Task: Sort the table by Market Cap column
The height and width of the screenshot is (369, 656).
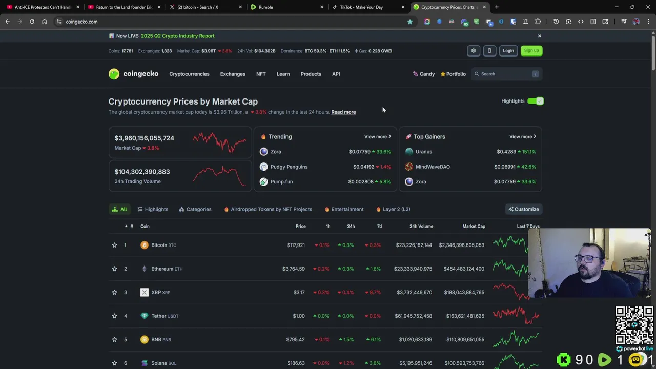Action: (474, 226)
